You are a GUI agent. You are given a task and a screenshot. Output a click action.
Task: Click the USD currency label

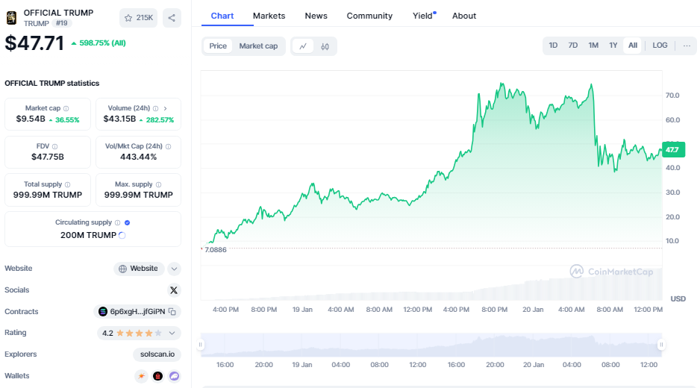tap(678, 298)
